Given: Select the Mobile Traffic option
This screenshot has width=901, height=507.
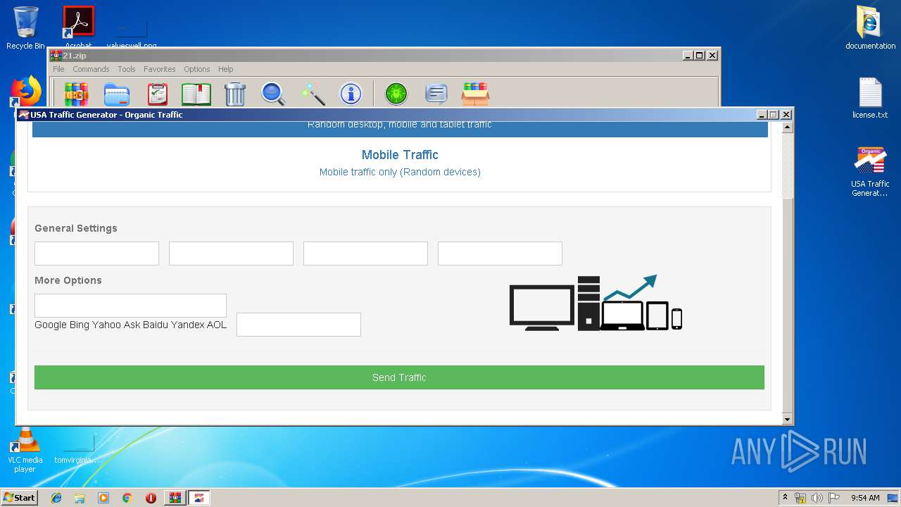Looking at the screenshot, I should pyautogui.click(x=400, y=163).
